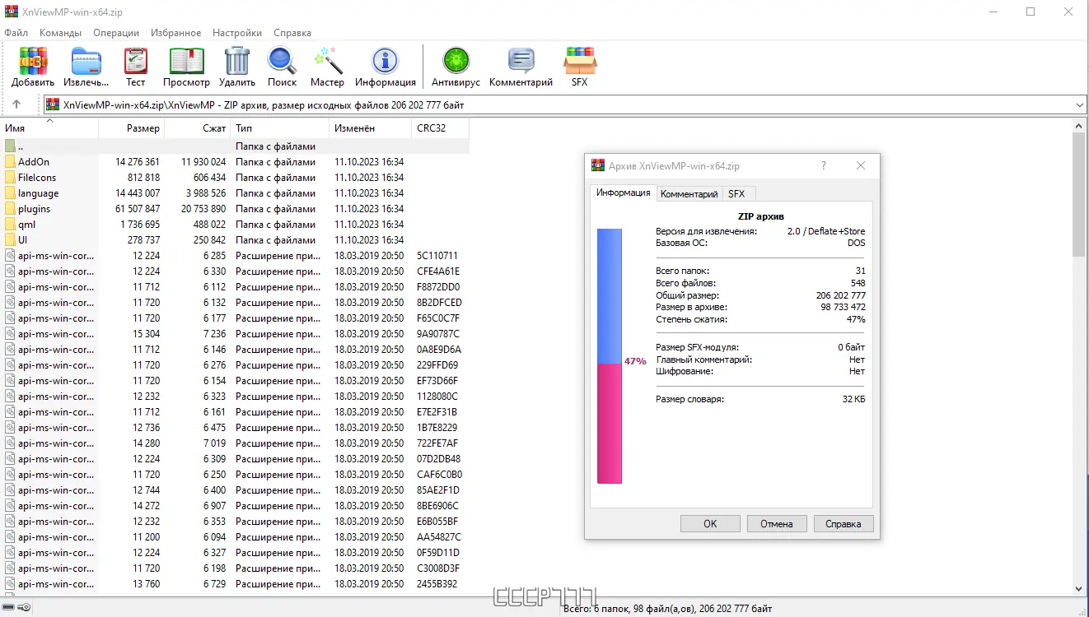Open the Настройки menu

[237, 33]
